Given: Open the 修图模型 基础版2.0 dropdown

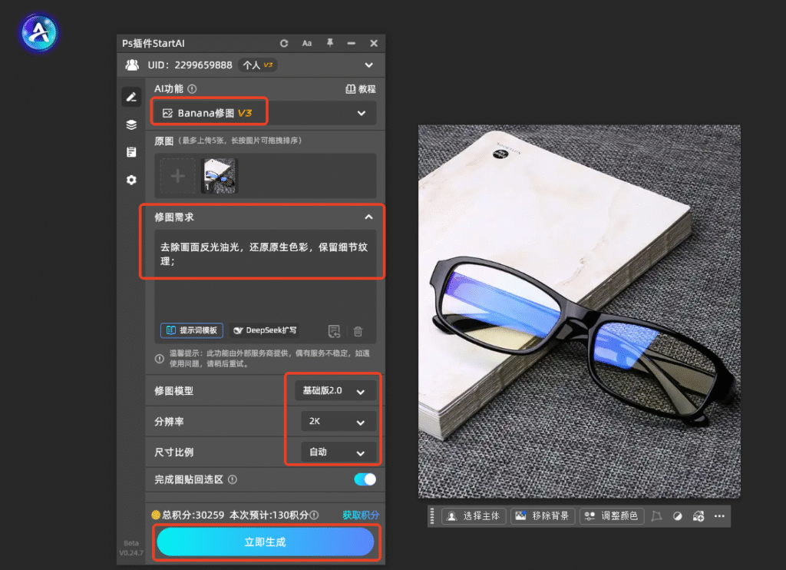Looking at the screenshot, I should click(335, 391).
